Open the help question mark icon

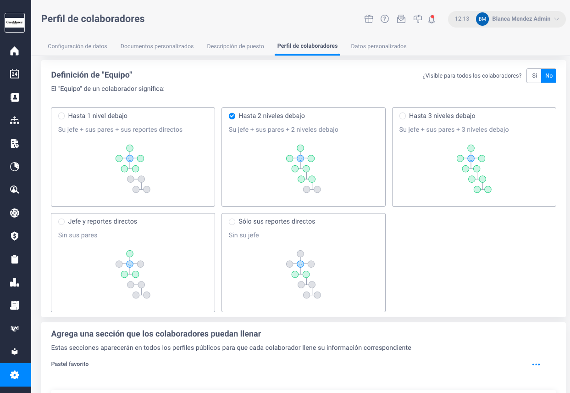(385, 19)
